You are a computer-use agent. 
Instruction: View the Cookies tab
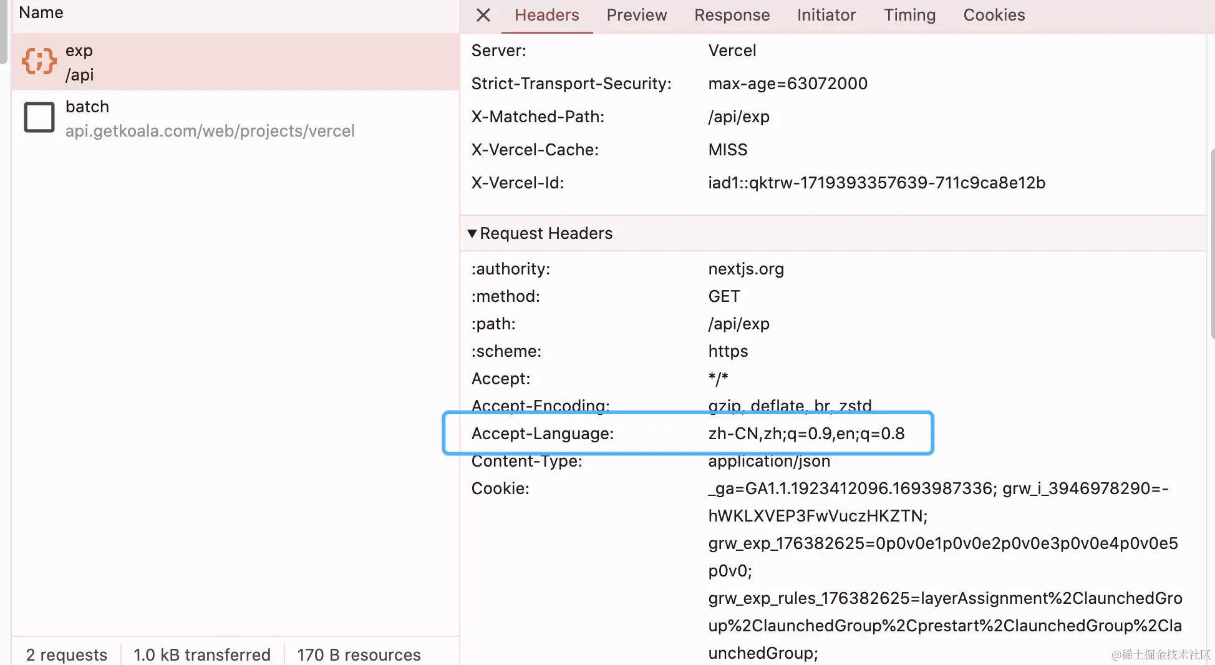994,15
